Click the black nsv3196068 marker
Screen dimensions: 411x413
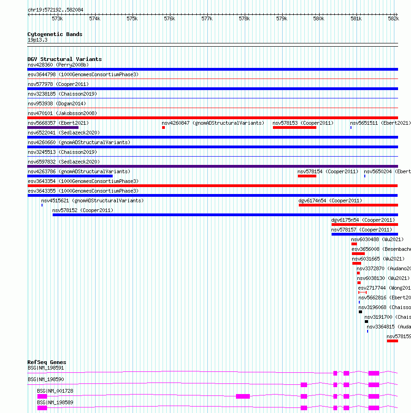(361, 312)
